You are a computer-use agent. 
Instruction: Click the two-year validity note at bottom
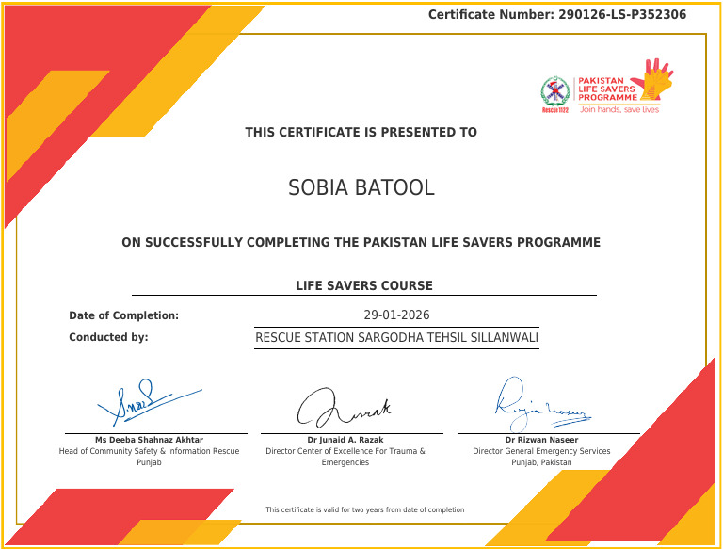(x=364, y=509)
